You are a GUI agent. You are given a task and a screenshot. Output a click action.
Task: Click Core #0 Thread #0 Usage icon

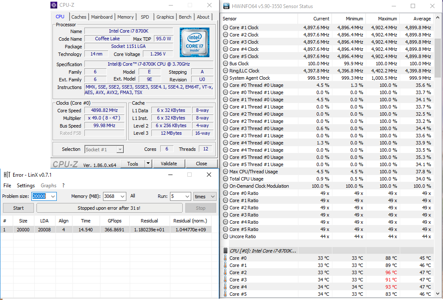pos(226,85)
